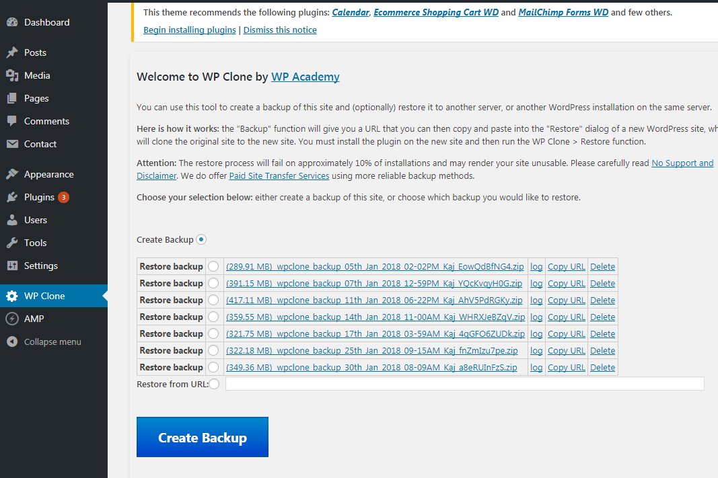Select restore radio for 30th Jan backup
Image resolution: width=718 pixels, height=478 pixels.
(213, 367)
